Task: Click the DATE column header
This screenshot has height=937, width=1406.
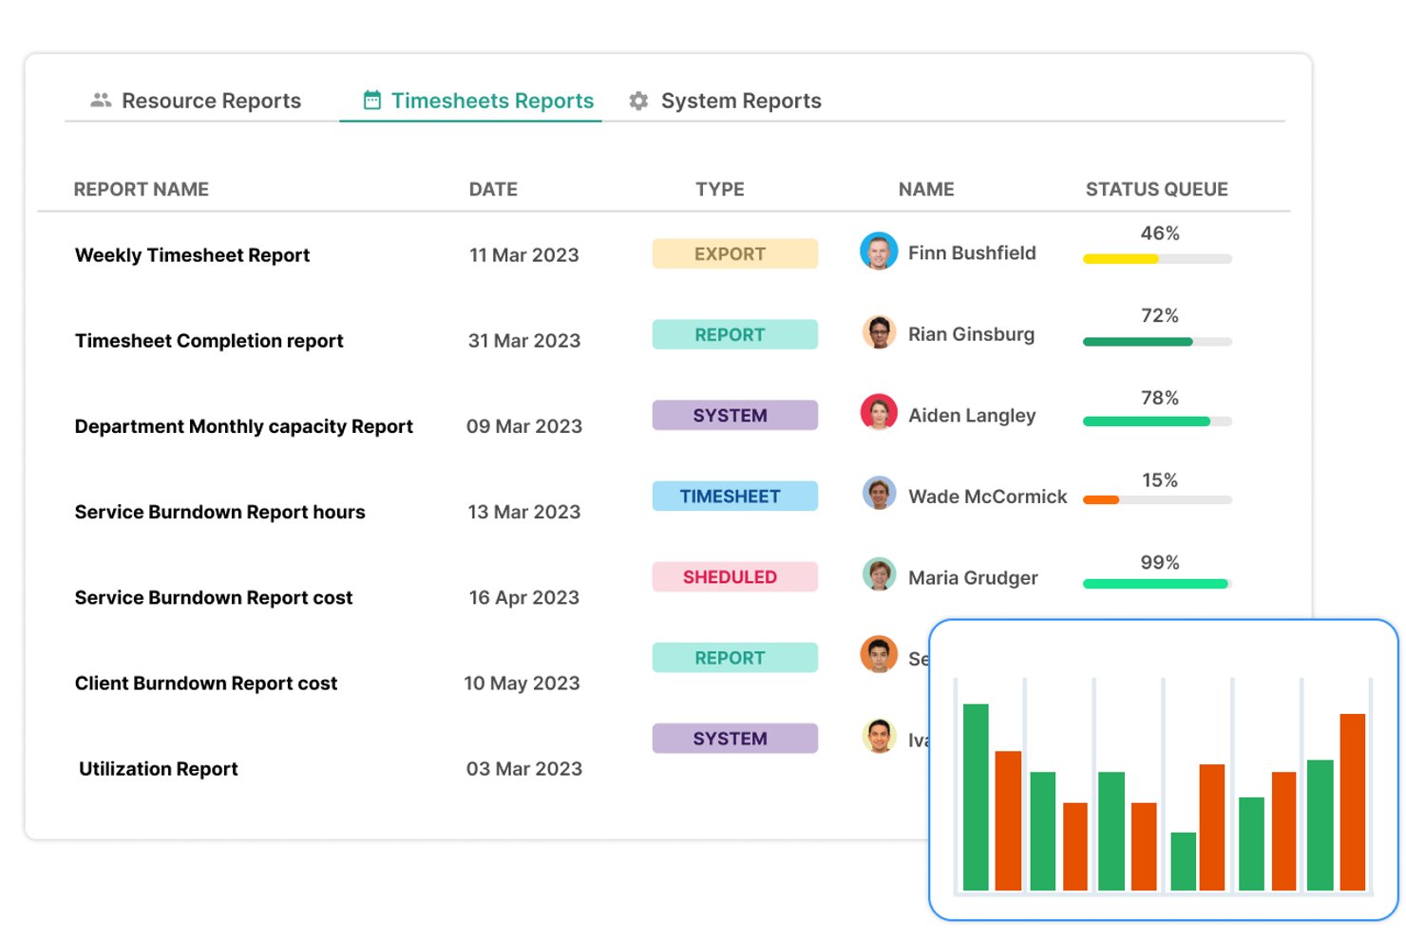Action: pos(493,189)
